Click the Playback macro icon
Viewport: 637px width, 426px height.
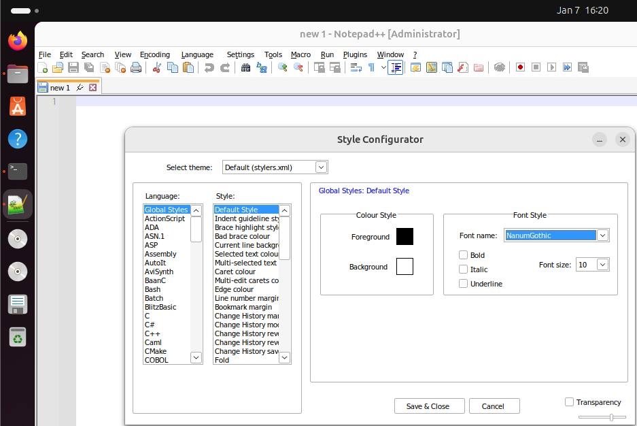click(551, 67)
